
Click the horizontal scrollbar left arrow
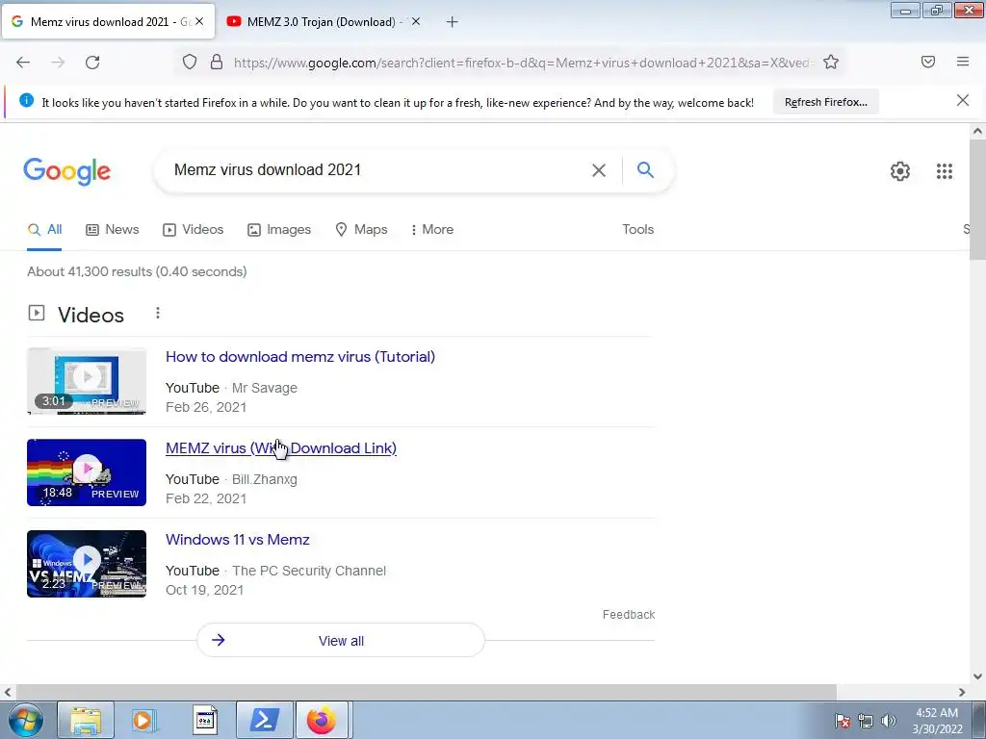[8, 692]
